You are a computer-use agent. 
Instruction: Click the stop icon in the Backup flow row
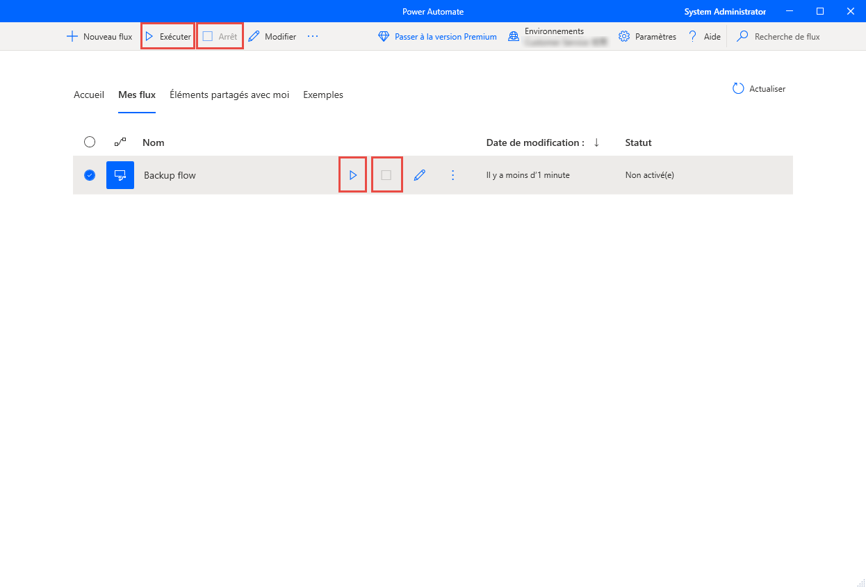[386, 175]
